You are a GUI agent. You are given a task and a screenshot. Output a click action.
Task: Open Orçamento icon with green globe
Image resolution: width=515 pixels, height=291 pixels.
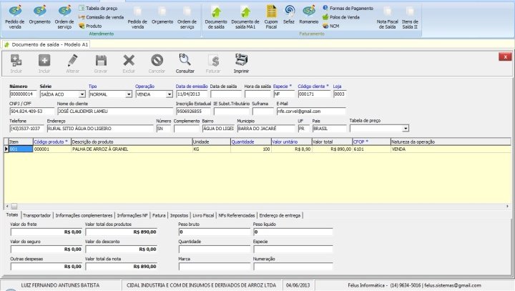[x=40, y=15]
